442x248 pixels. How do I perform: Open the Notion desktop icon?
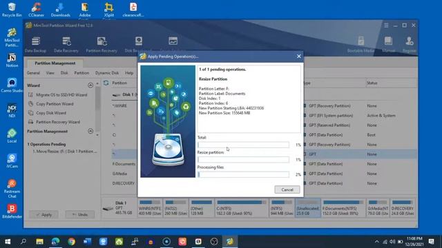12,61
